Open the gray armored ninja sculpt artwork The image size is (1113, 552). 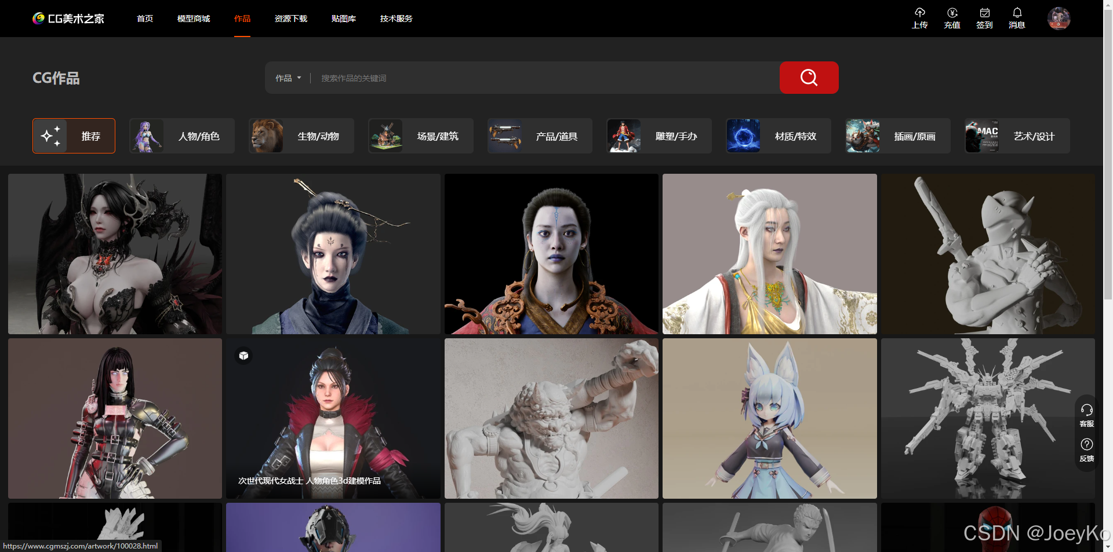click(988, 254)
